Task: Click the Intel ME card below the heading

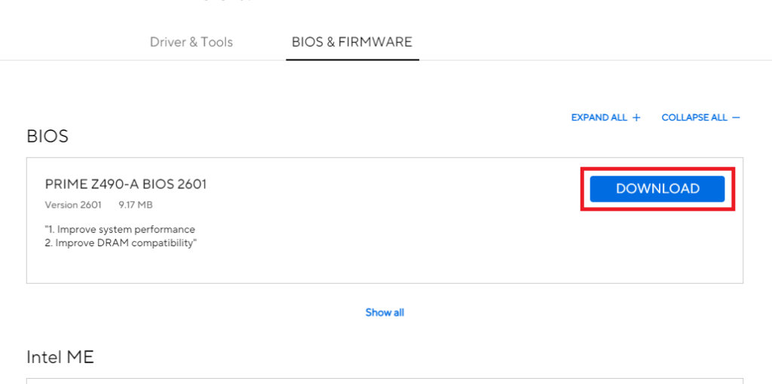Action: tap(384, 380)
